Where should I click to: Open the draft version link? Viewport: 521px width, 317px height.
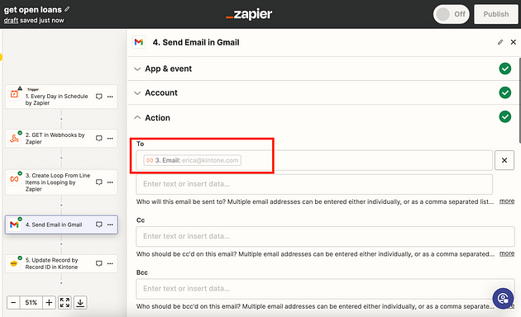pyautogui.click(x=11, y=21)
